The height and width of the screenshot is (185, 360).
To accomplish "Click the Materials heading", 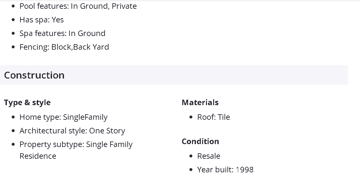I will click(200, 103).
